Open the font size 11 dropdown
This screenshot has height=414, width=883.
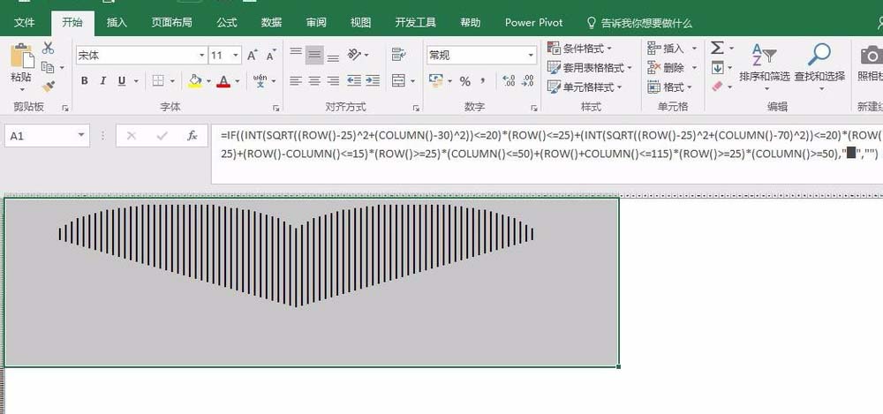pos(236,56)
